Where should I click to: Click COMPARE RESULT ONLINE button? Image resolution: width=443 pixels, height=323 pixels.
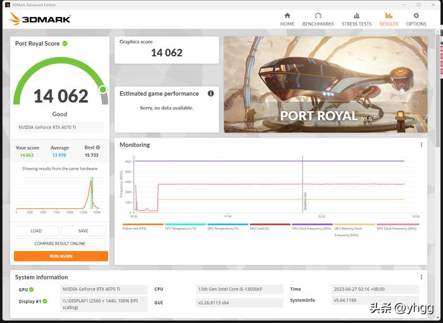coord(59,243)
